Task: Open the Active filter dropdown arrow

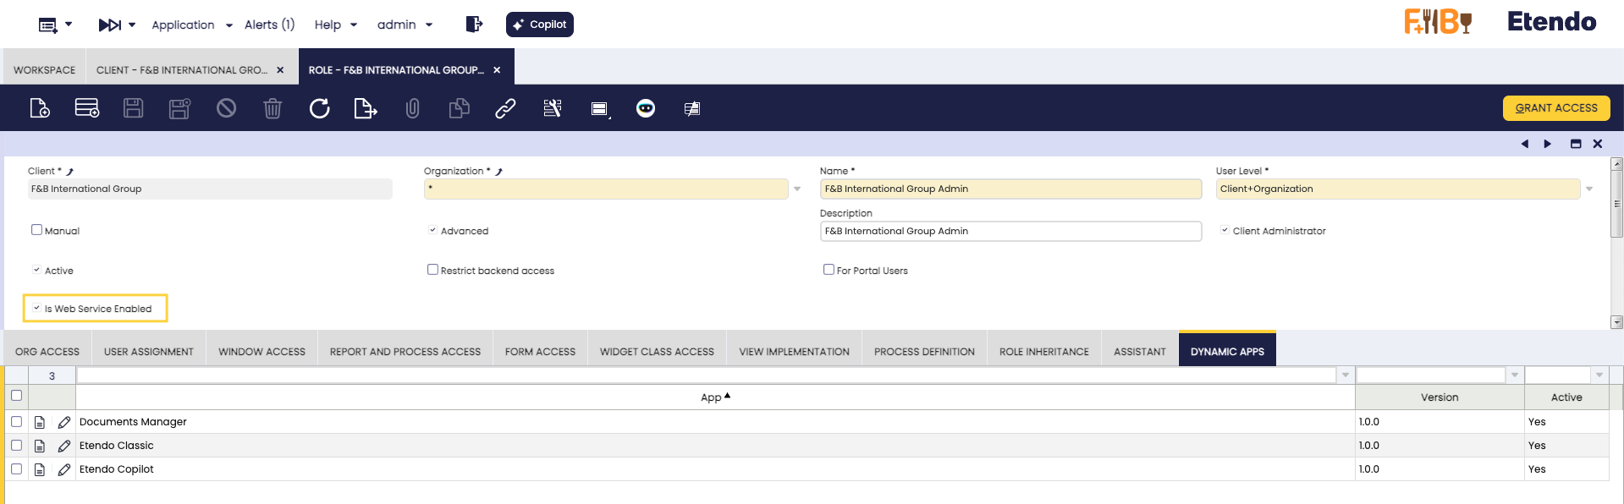Action: click(1599, 375)
